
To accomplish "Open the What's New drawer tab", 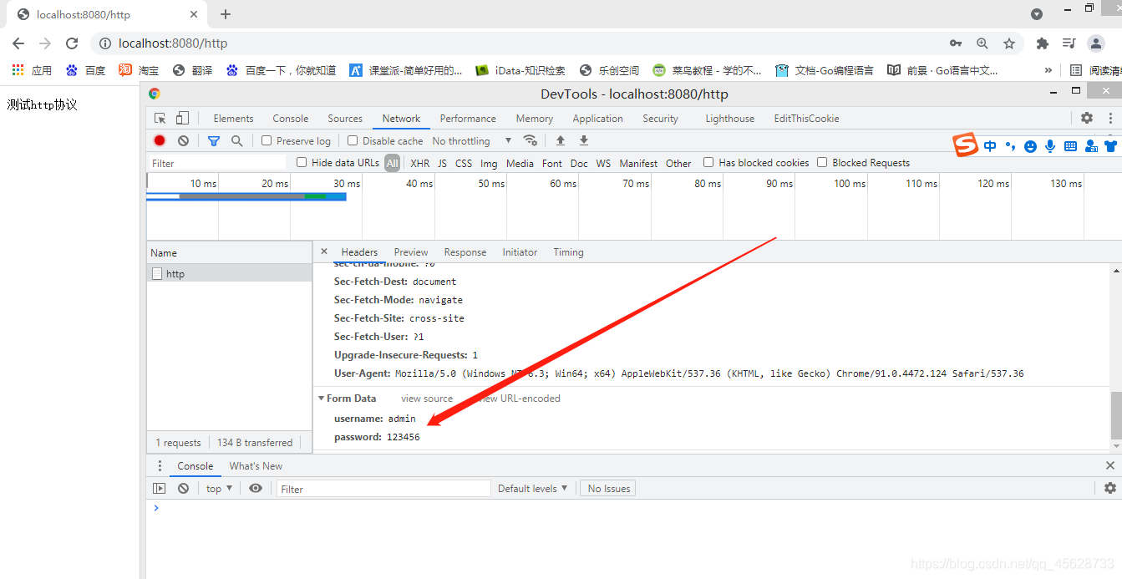I will click(x=256, y=465).
